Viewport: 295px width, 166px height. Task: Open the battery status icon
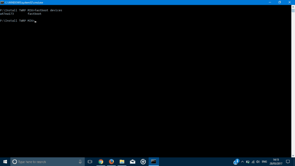248,162
